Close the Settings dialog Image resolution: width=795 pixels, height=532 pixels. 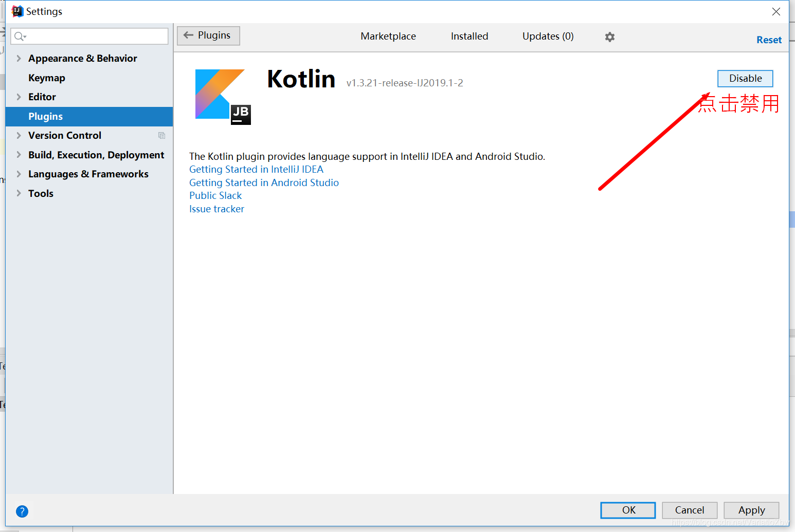(x=776, y=11)
